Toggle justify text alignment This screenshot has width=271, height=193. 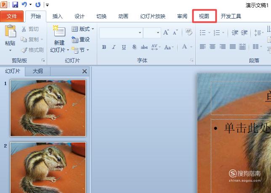[232, 46]
